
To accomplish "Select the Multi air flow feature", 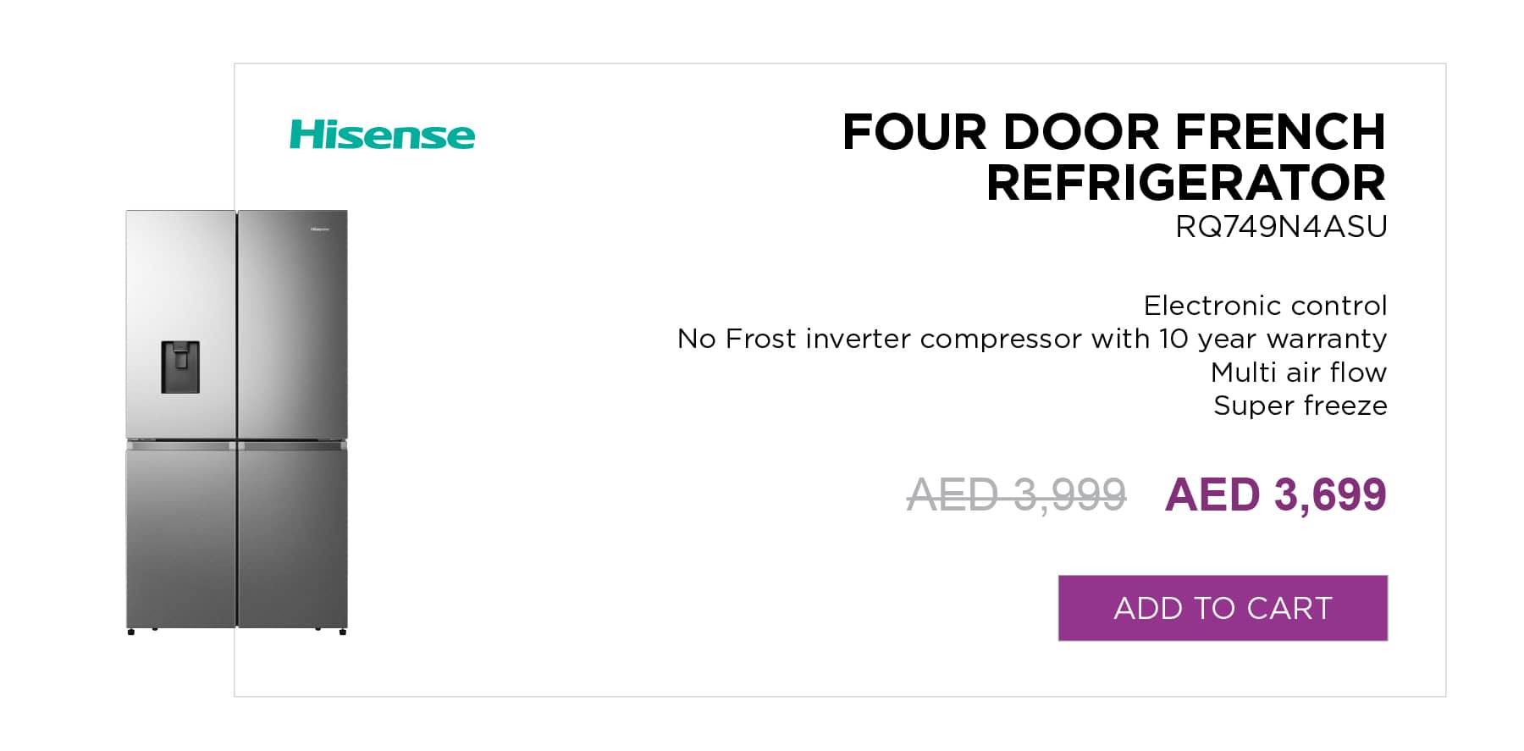I will tap(1299, 373).
